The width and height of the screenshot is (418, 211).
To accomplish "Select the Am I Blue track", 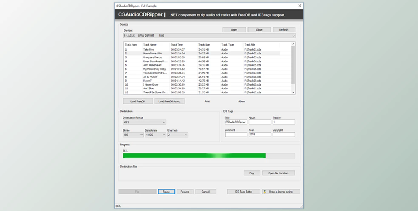I will [202, 88].
